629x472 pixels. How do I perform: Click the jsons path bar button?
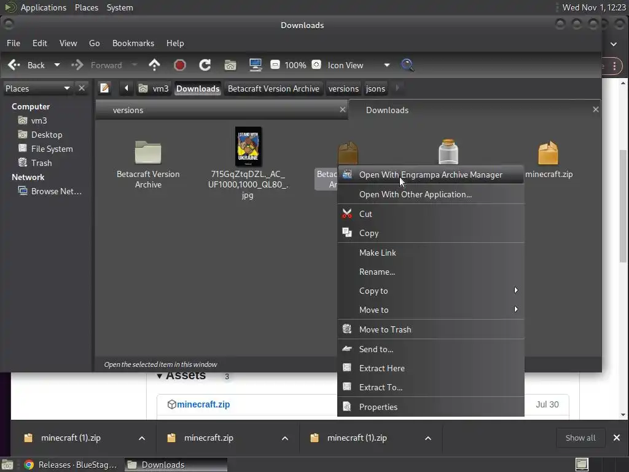coord(375,88)
